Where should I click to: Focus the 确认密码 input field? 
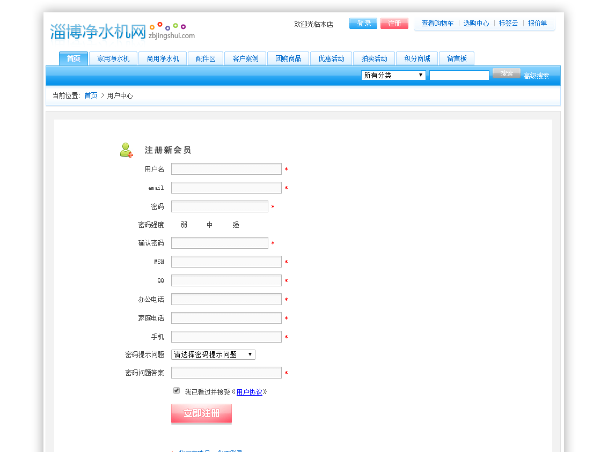220,243
